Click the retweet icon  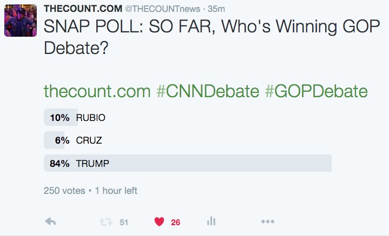(103, 221)
